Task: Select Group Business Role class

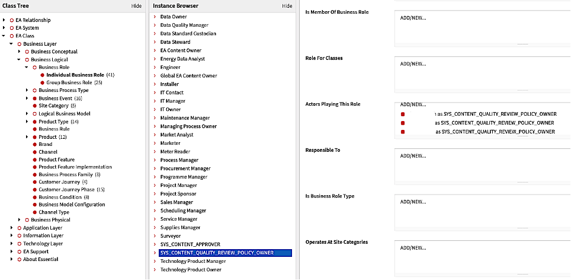Action: tap(69, 82)
